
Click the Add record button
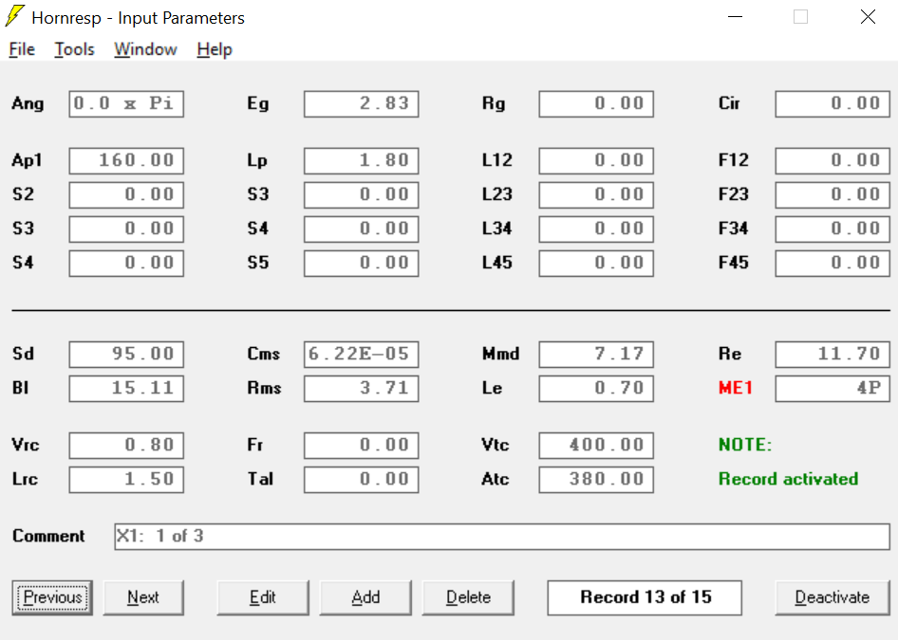[365, 597]
